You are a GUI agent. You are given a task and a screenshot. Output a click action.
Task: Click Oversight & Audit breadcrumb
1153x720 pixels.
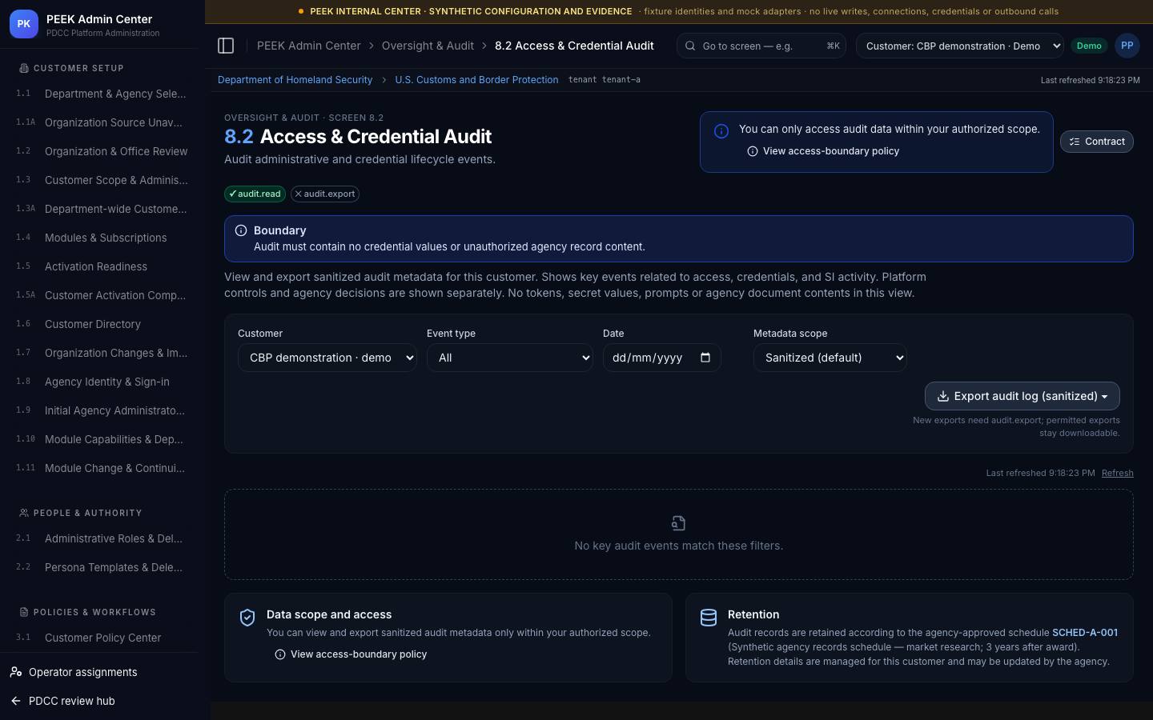[428, 46]
